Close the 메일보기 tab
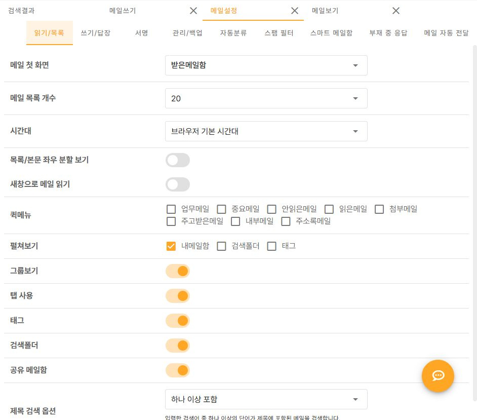The height and width of the screenshot is (420, 477). [x=396, y=11]
